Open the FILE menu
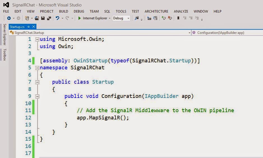The image size is (263, 158). 6,11
